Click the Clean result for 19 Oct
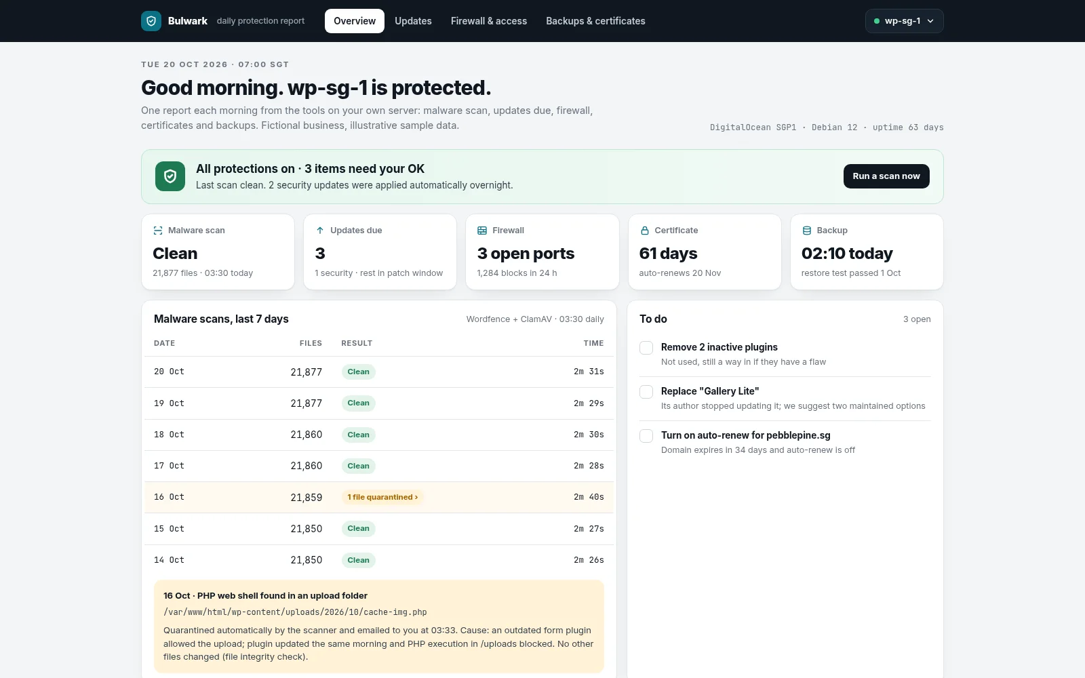Viewport: 1085px width, 678px height. pyautogui.click(x=359, y=403)
